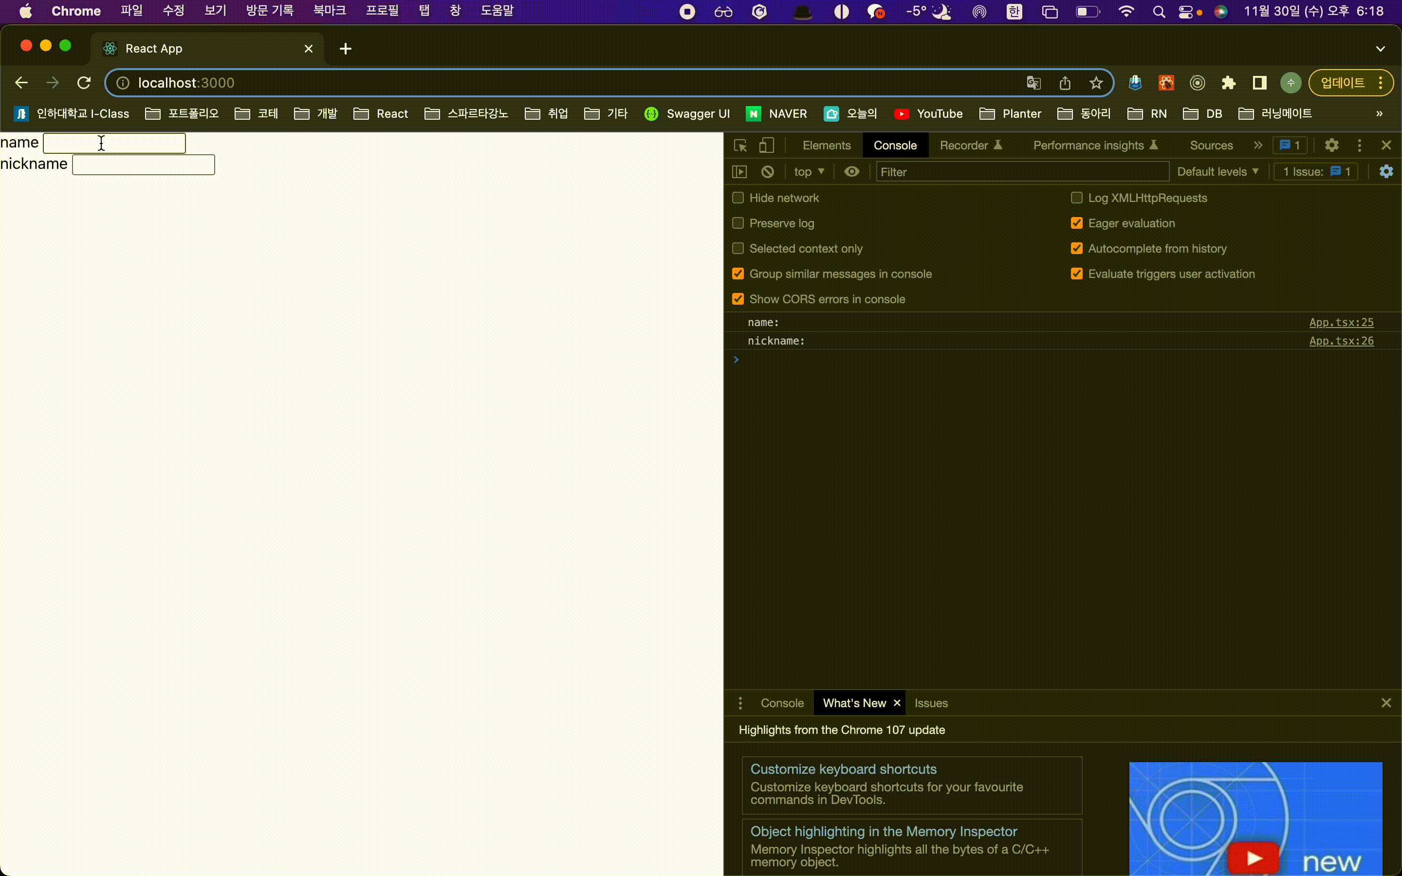
Task: Click the nickname input field
Action: (143, 164)
